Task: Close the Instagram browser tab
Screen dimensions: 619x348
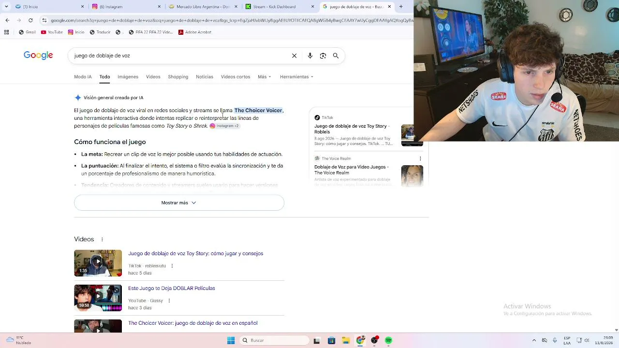Action: pyautogui.click(x=159, y=7)
